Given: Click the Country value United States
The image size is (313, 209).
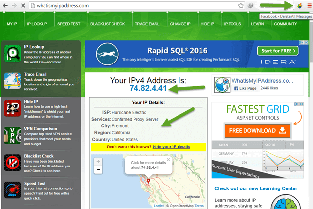Looking at the screenshot, I should pos(125,140).
